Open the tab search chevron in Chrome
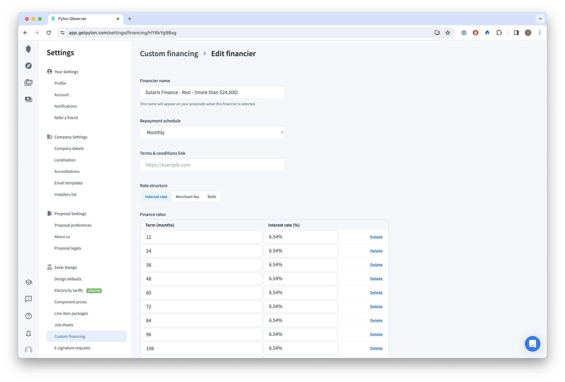 tap(540, 19)
